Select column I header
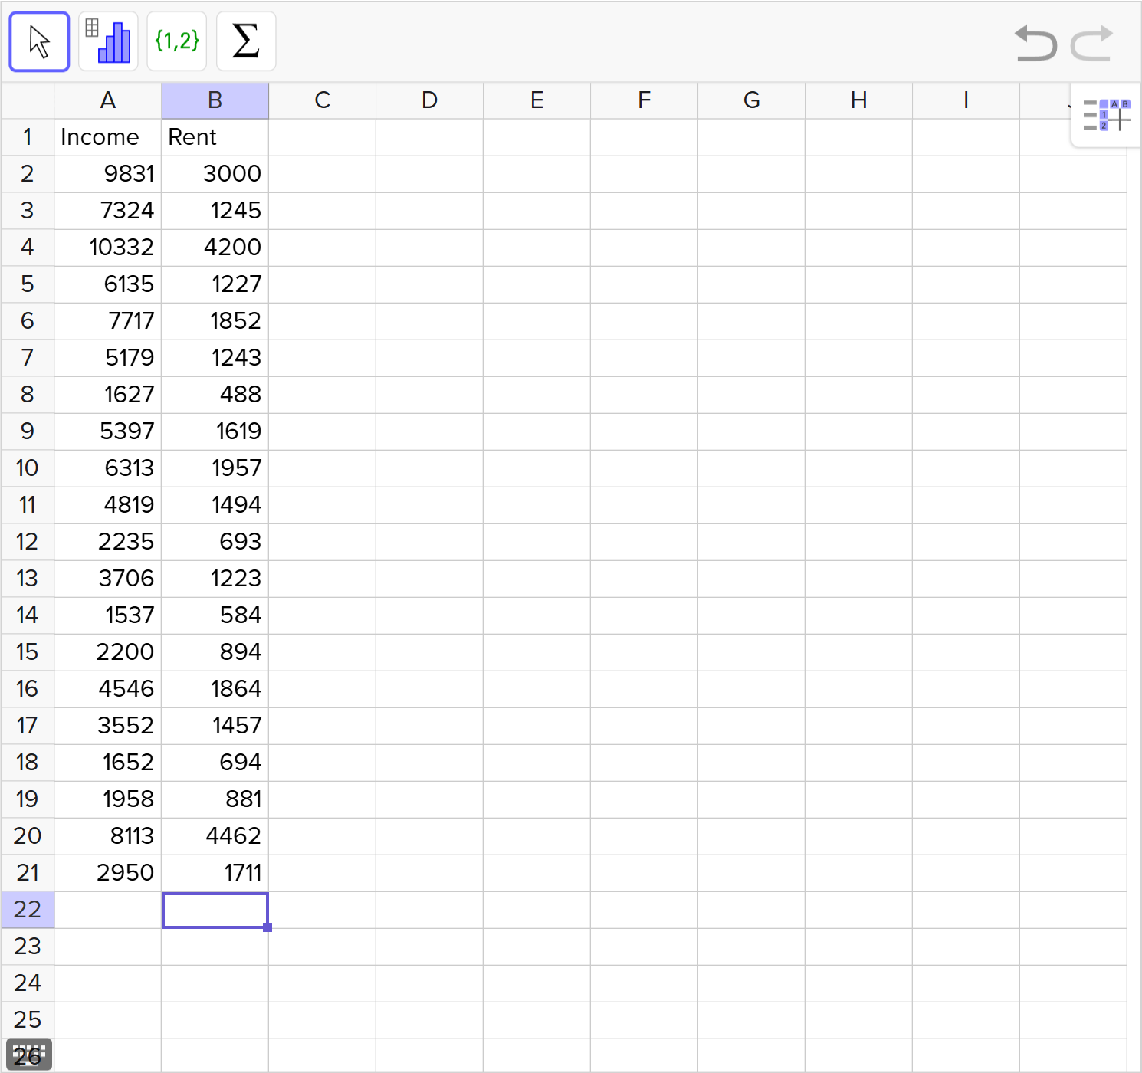Image resolution: width=1142 pixels, height=1073 pixels. [x=966, y=100]
